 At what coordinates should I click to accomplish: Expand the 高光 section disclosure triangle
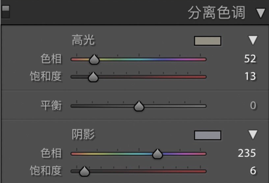(x=253, y=40)
